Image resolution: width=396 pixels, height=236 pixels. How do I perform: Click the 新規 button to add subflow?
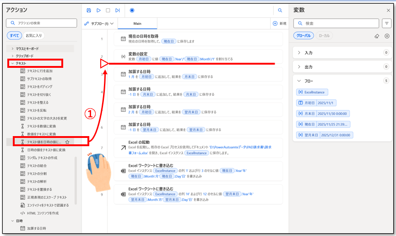(x=279, y=23)
